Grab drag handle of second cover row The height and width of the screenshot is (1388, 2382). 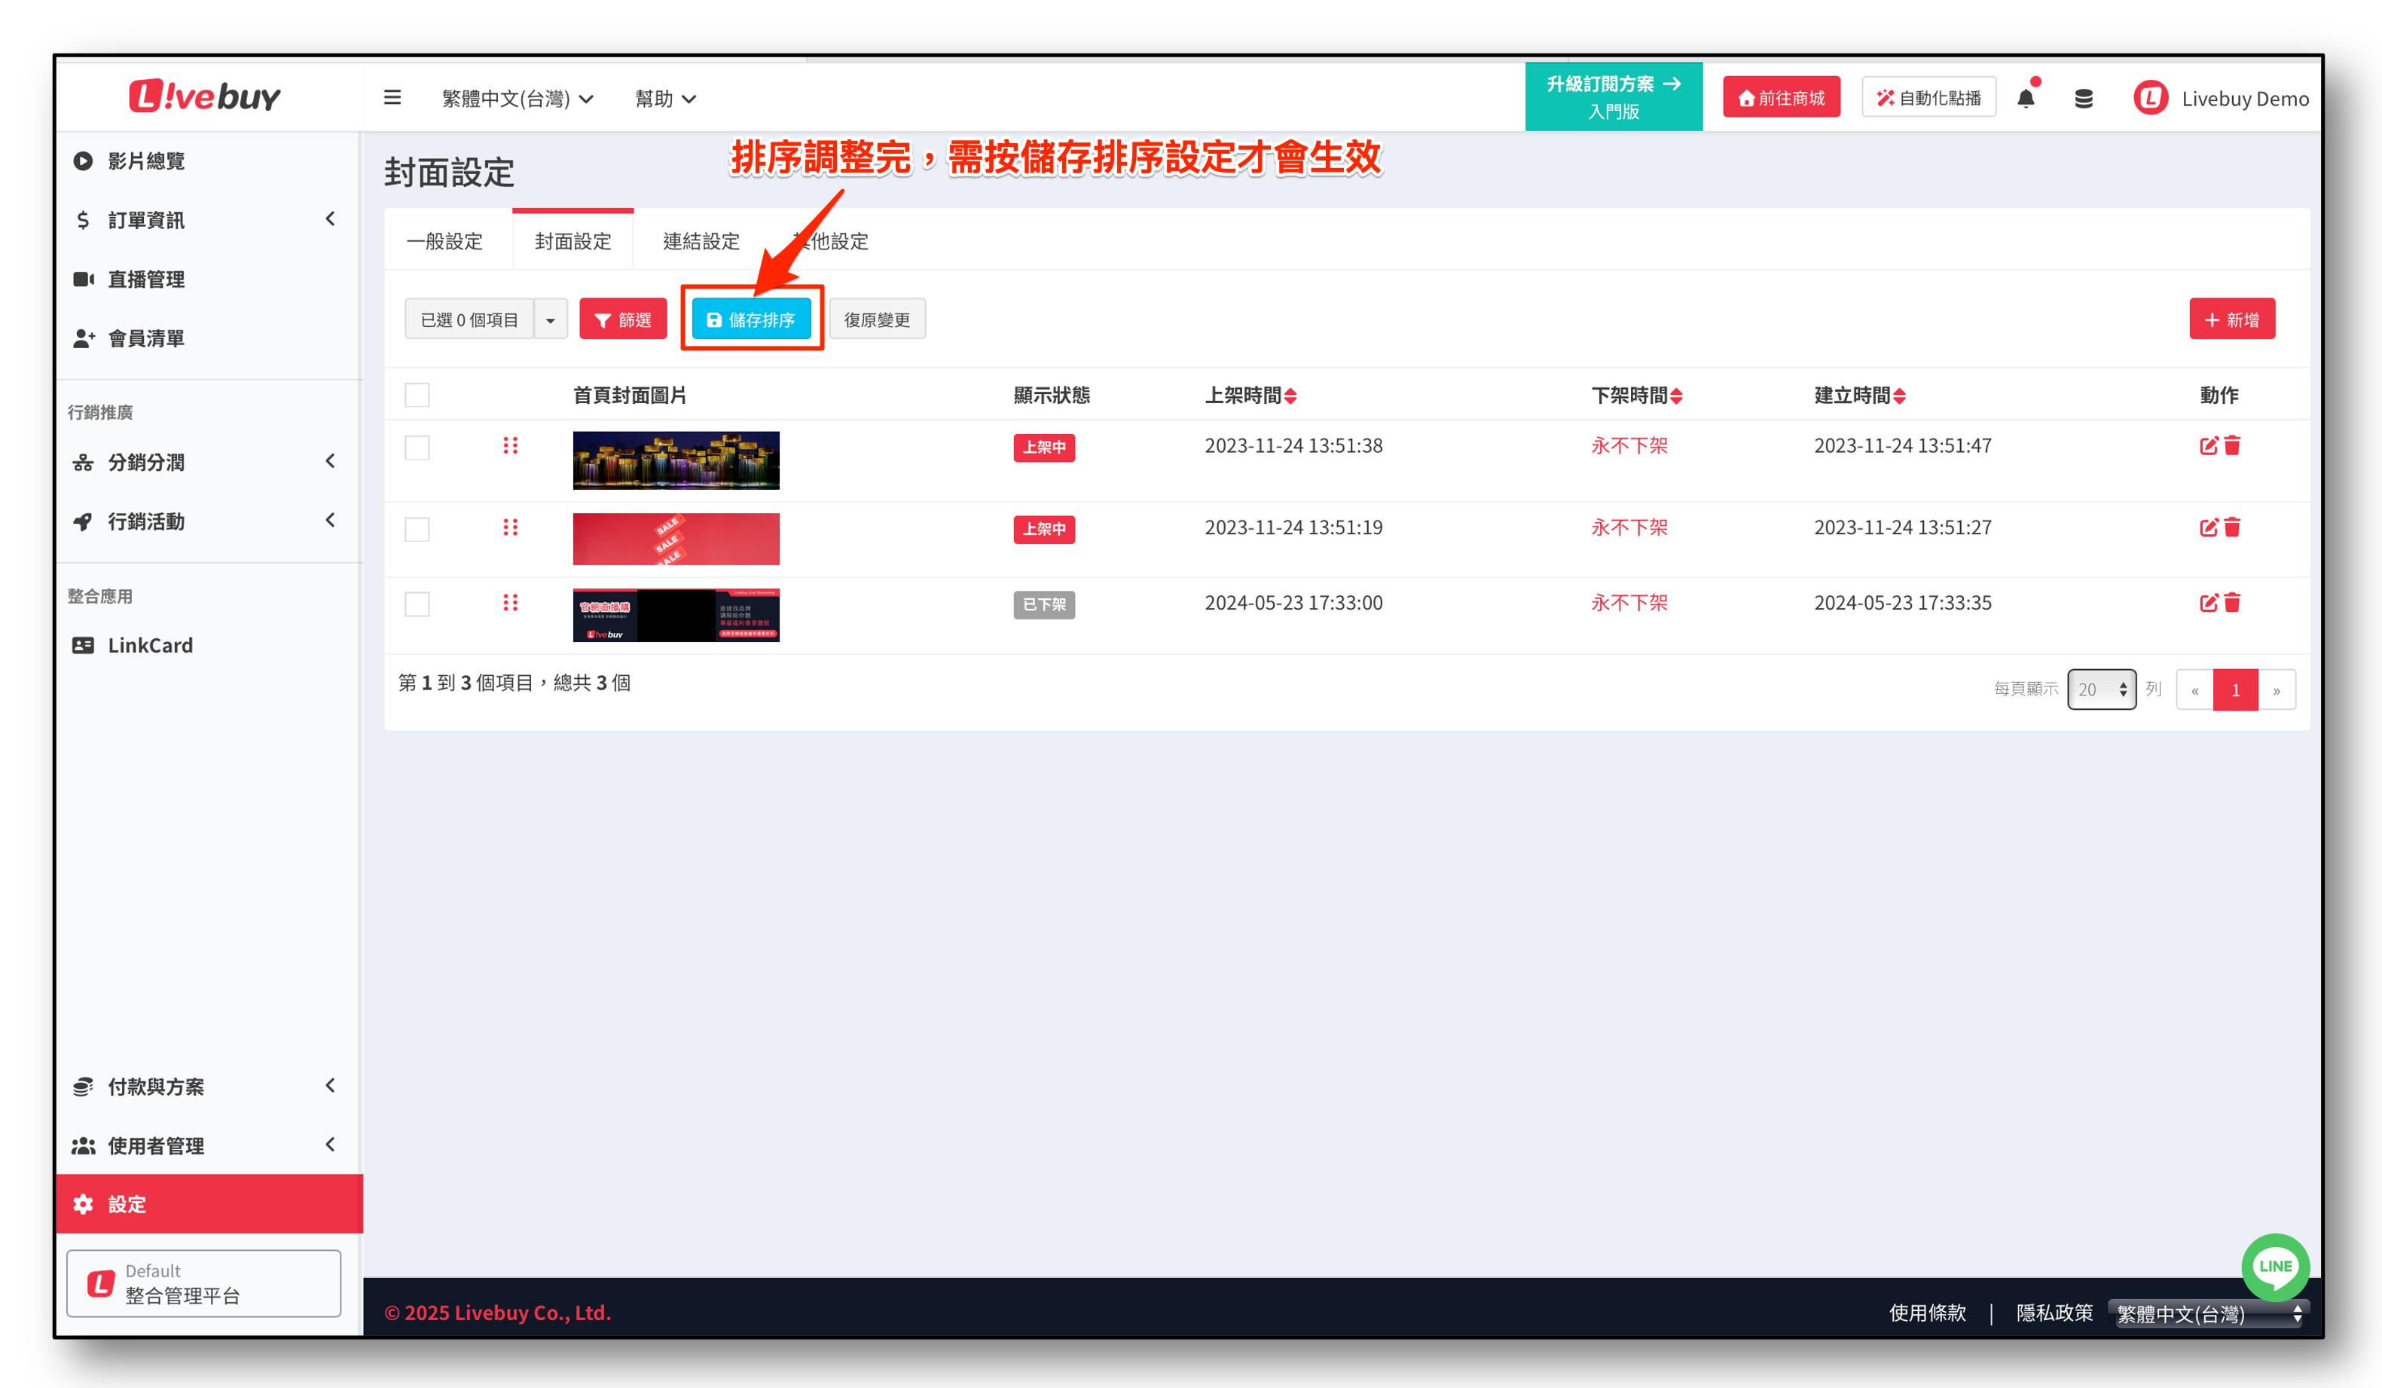pos(511,527)
